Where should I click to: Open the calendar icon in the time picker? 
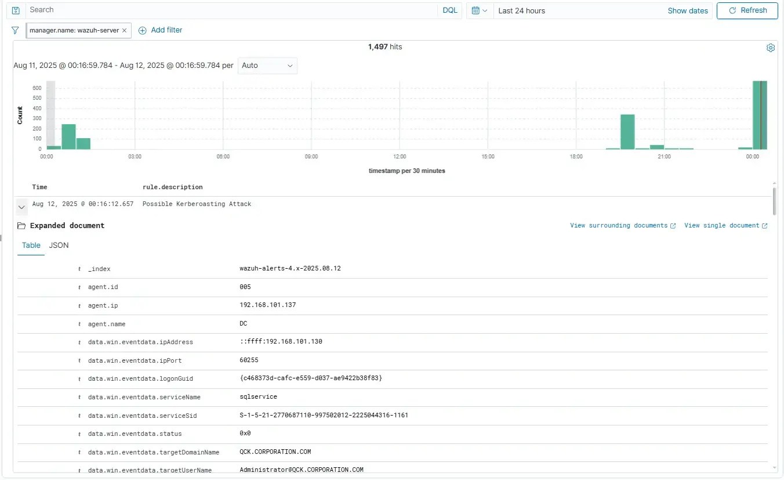point(476,10)
